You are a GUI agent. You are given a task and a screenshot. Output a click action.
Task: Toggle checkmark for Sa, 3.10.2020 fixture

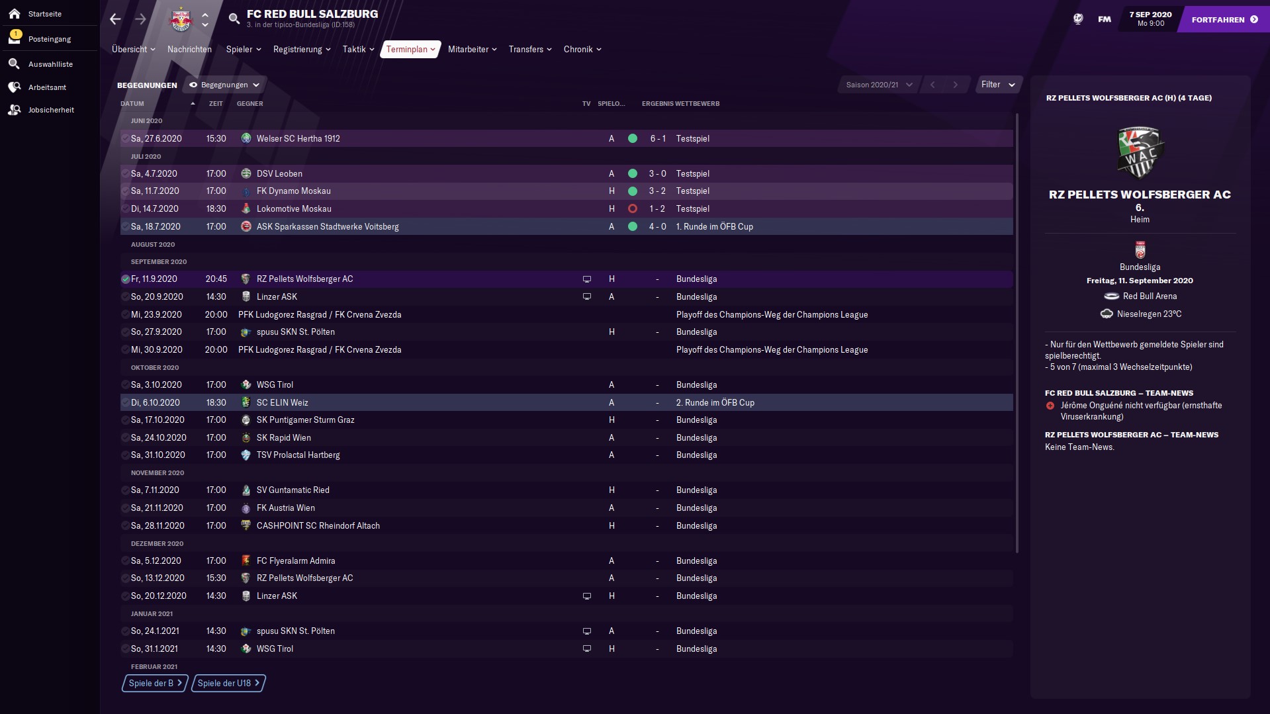pyautogui.click(x=125, y=384)
